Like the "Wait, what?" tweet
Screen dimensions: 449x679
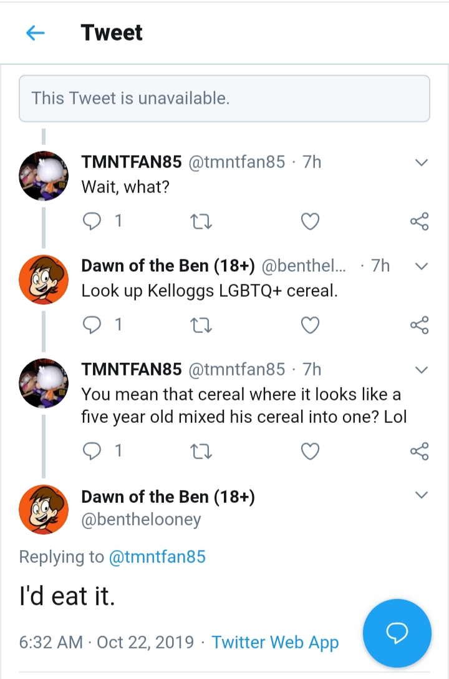click(x=310, y=221)
